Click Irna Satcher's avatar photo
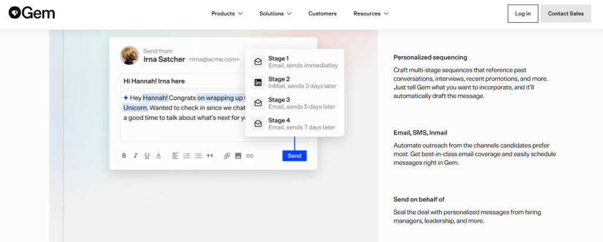The image size is (603, 242). pyautogui.click(x=129, y=55)
